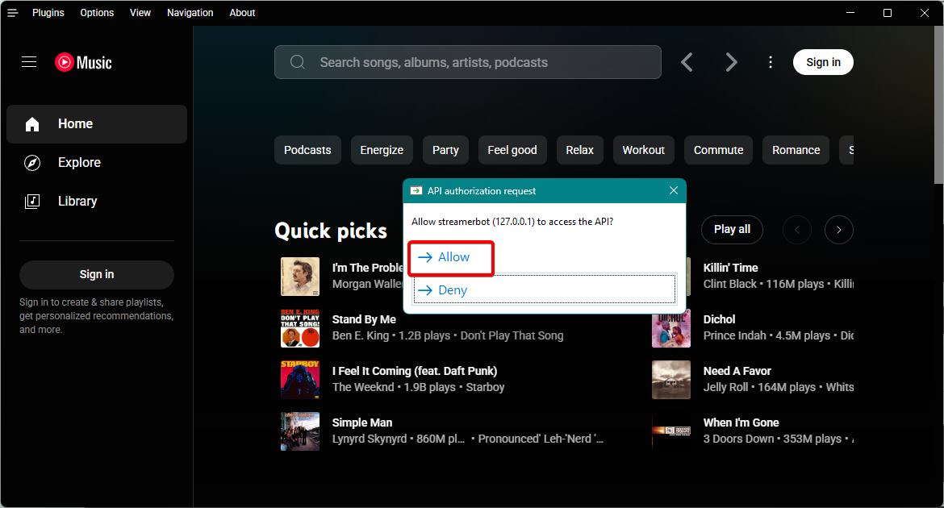Viewport: 944px width, 508px height.
Task: Open artist link Morgan Wallen
Action: click(367, 284)
